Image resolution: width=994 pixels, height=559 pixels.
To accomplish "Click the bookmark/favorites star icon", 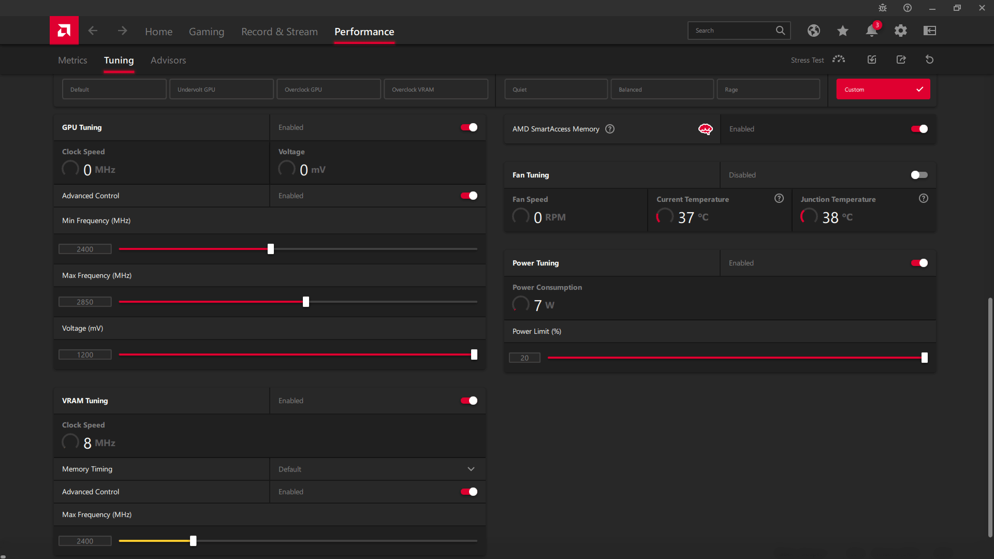I will (x=842, y=31).
